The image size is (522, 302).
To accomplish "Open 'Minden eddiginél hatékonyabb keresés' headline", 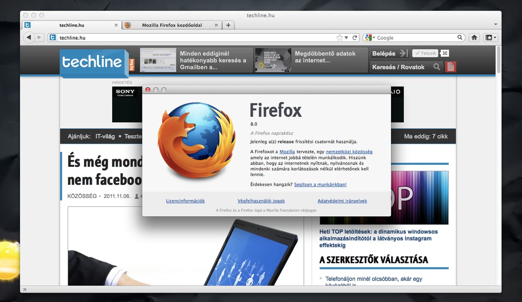I will click(x=213, y=60).
